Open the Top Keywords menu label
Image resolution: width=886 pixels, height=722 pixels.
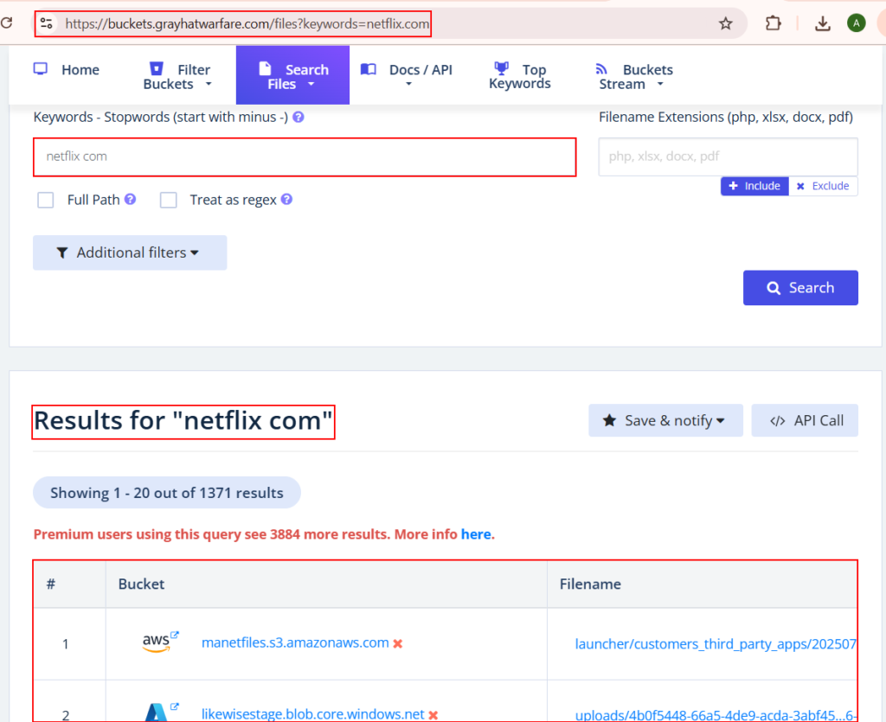coord(520,77)
